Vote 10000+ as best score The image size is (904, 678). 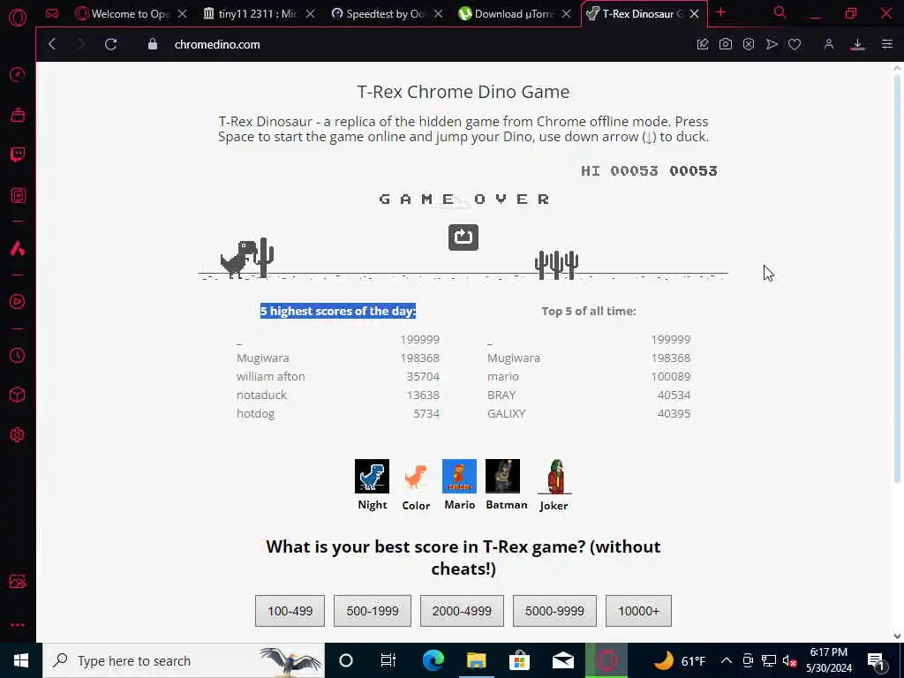(x=639, y=611)
